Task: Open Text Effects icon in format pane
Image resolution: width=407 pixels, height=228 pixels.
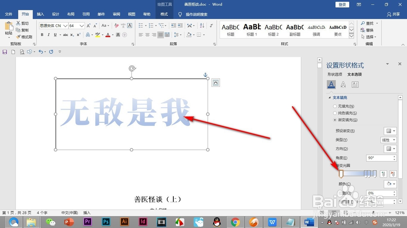Action: pos(343,84)
